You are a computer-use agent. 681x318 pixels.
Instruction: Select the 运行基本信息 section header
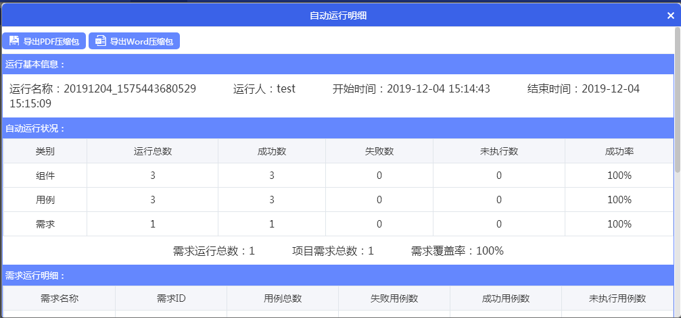point(35,64)
